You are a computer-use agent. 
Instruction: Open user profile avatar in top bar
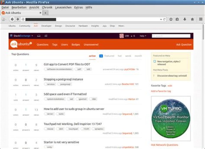point(122,36)
